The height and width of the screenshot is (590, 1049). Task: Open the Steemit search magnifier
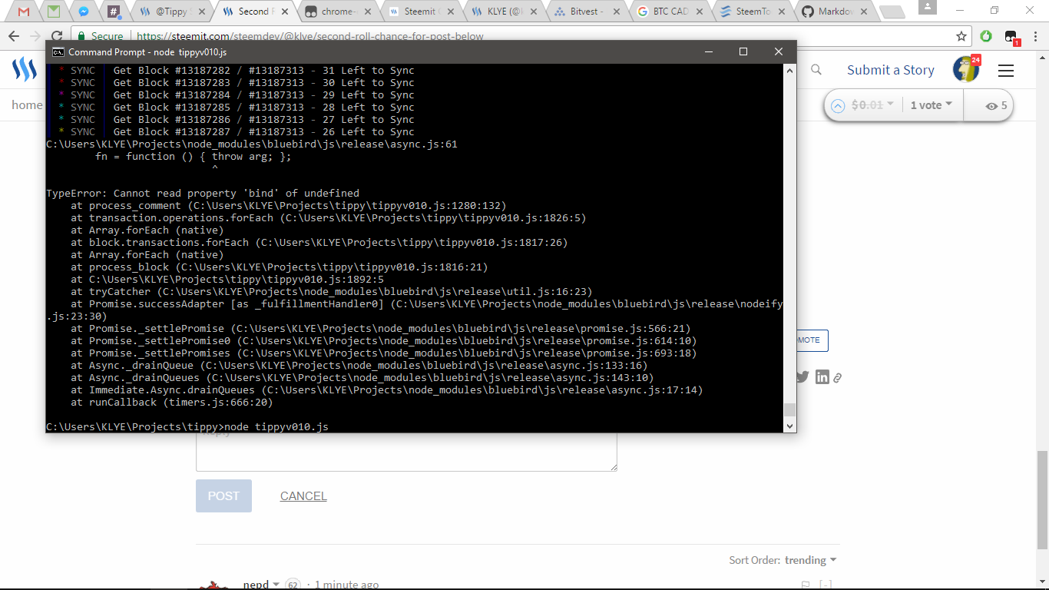816,70
